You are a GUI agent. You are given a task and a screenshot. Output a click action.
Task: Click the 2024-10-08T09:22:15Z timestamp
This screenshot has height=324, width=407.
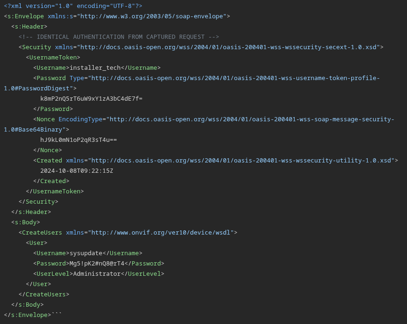coord(77,171)
